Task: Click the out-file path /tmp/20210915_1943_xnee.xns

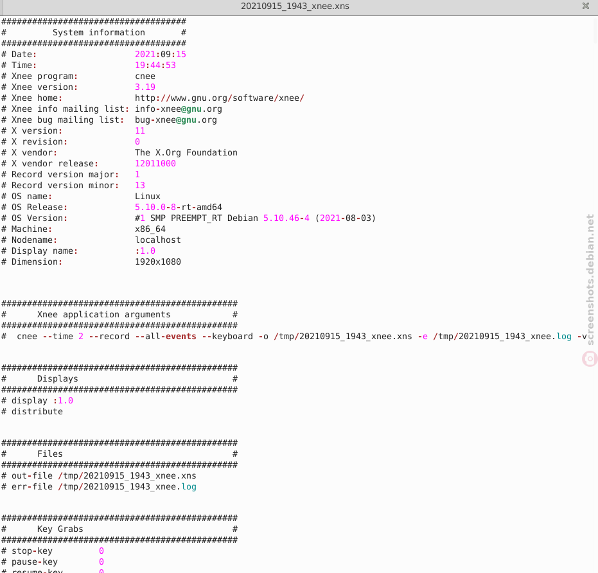Action: tap(127, 476)
